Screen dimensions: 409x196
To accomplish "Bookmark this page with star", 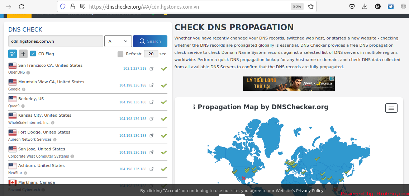I will (x=310, y=7).
